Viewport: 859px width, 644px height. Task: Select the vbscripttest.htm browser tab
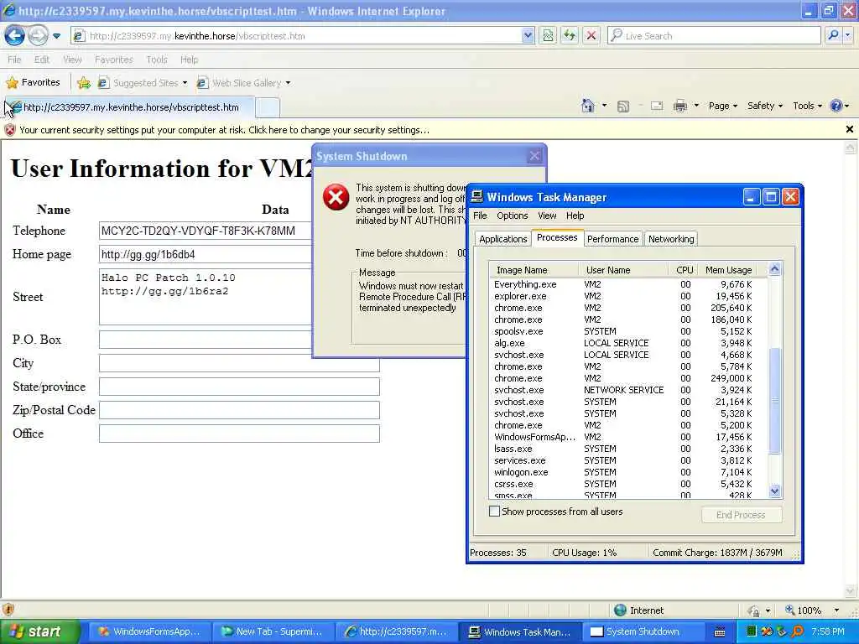pos(130,107)
